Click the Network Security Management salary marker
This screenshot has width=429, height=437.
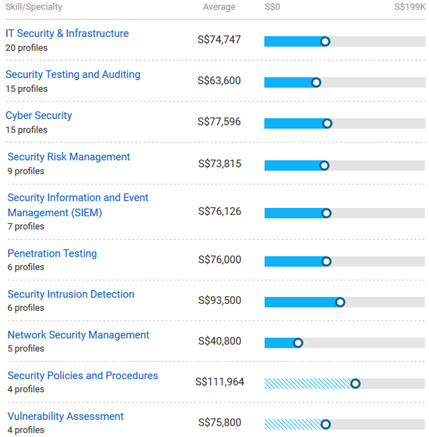[298, 343]
